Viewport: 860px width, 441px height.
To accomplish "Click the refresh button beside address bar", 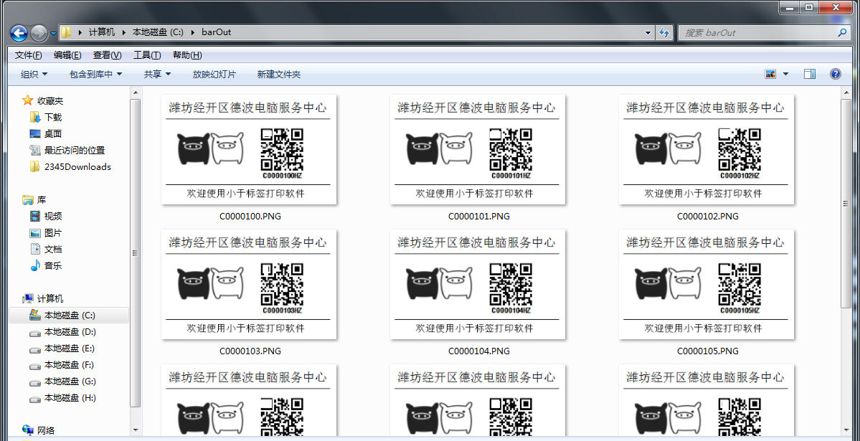I will pos(663,32).
